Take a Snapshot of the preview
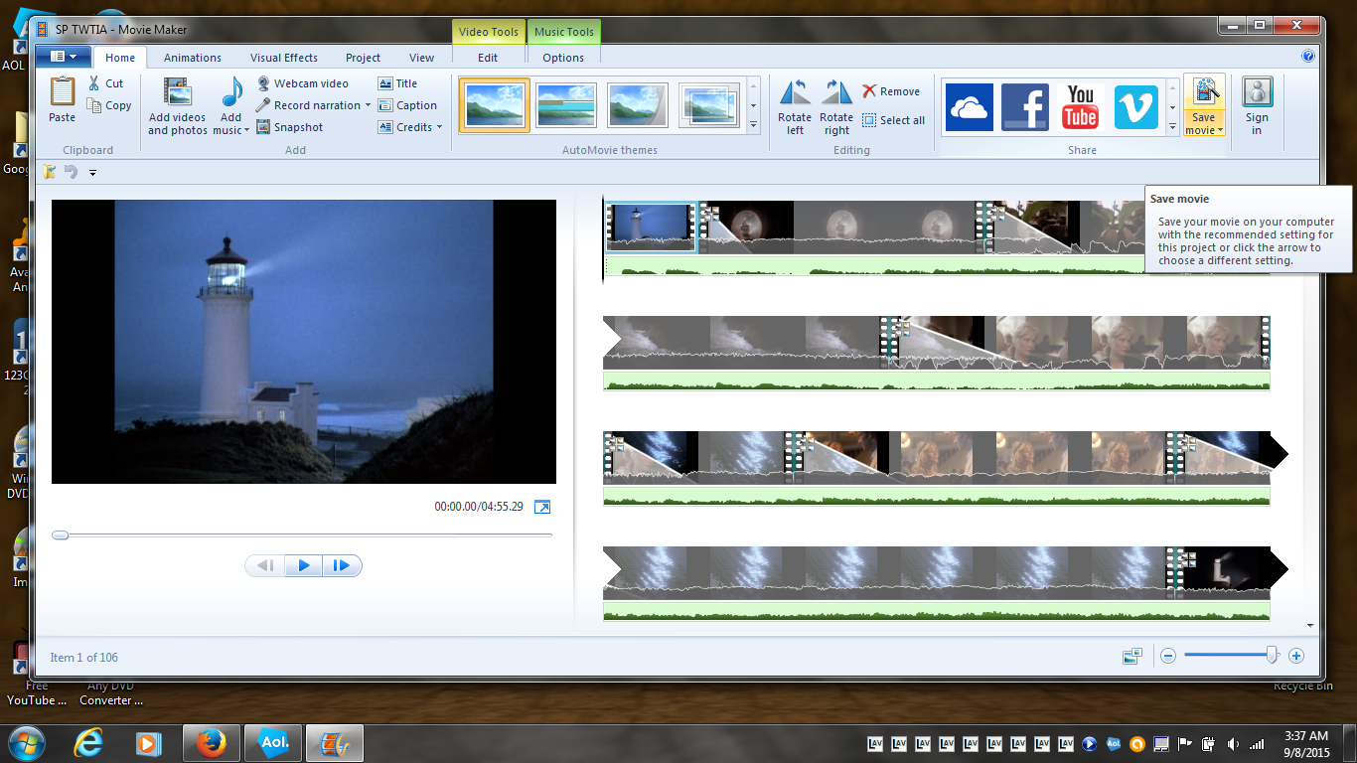The height and width of the screenshot is (763, 1357). [x=289, y=127]
